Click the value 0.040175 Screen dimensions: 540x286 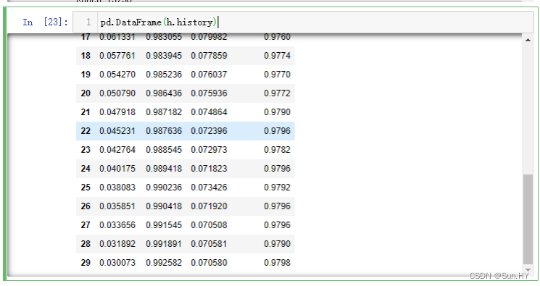tap(117, 169)
